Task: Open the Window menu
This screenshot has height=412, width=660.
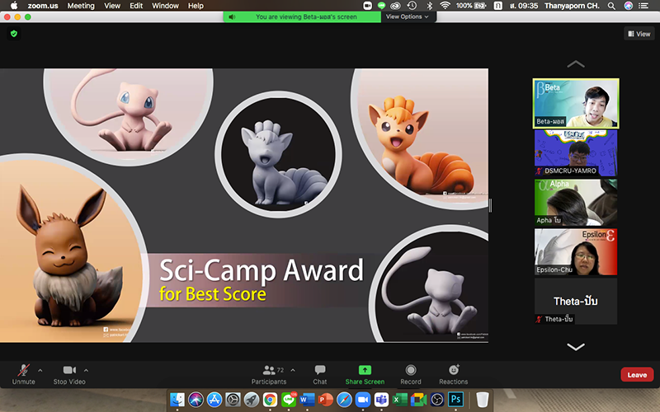Action: tap(165, 6)
